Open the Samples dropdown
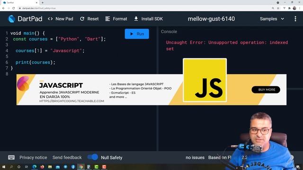Viewport: 303px width, 170px height. (272, 19)
